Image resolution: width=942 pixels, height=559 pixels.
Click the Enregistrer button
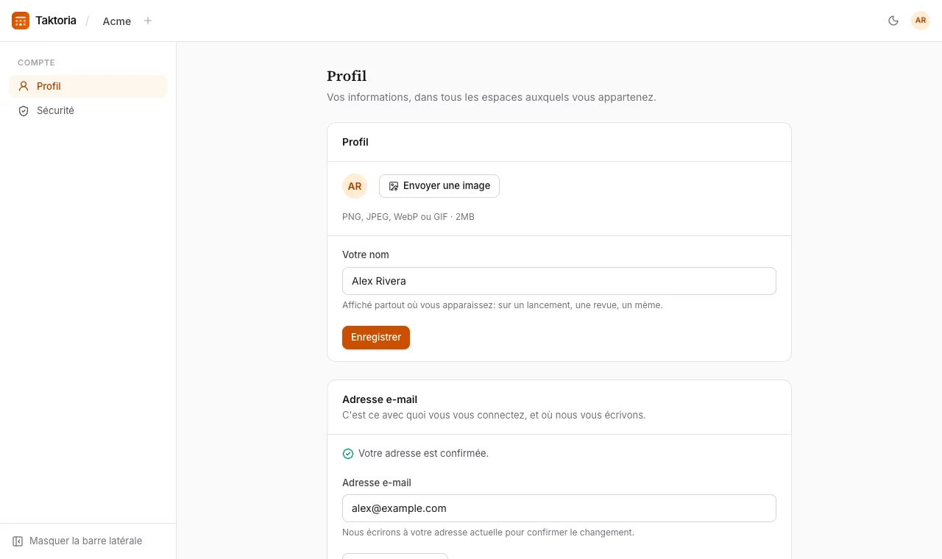tap(376, 338)
